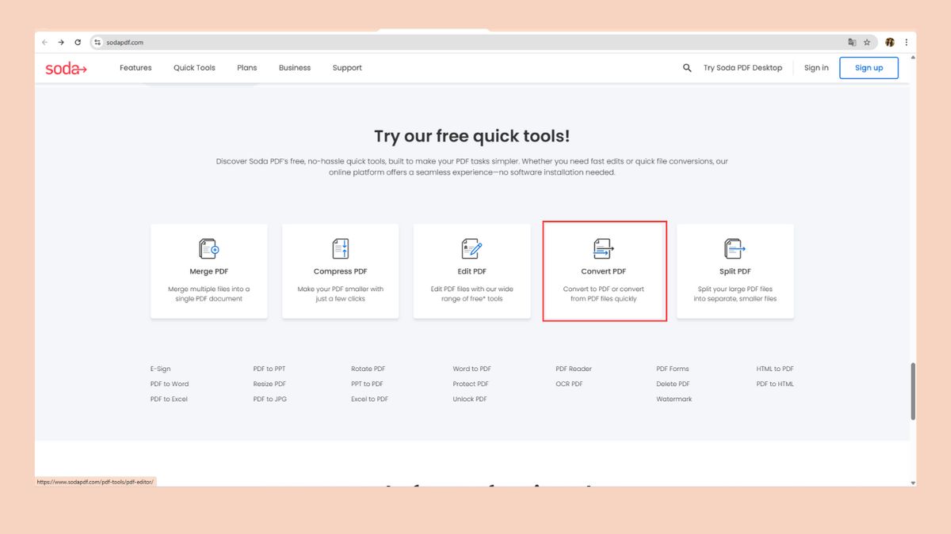The width and height of the screenshot is (951, 534).
Task: Click the scrollbar up arrow
Action: pos(913,57)
